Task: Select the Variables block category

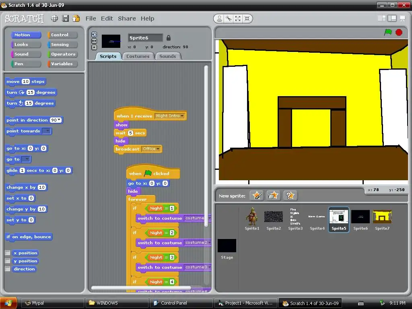Action: click(62, 64)
